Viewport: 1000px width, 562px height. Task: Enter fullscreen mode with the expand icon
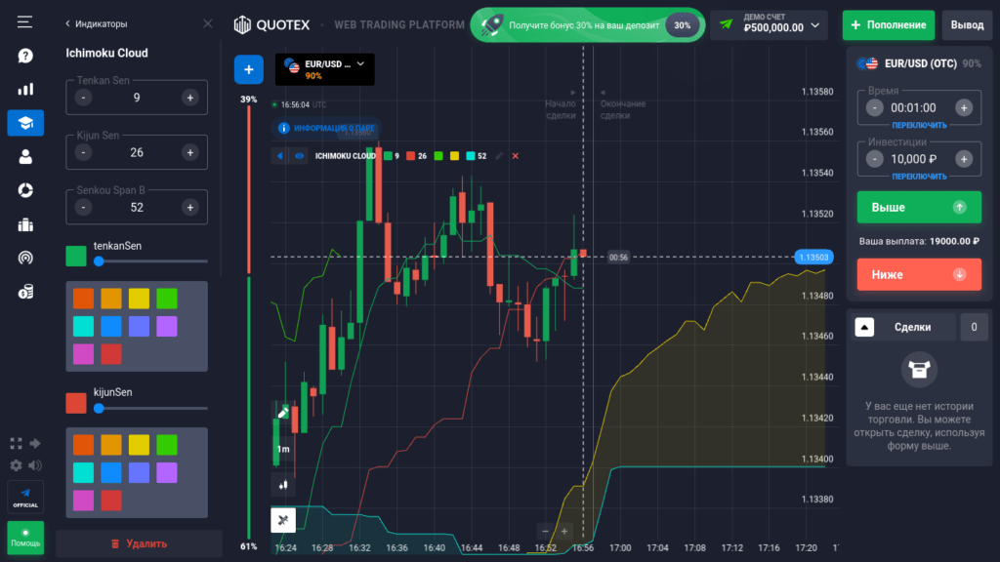click(16, 444)
